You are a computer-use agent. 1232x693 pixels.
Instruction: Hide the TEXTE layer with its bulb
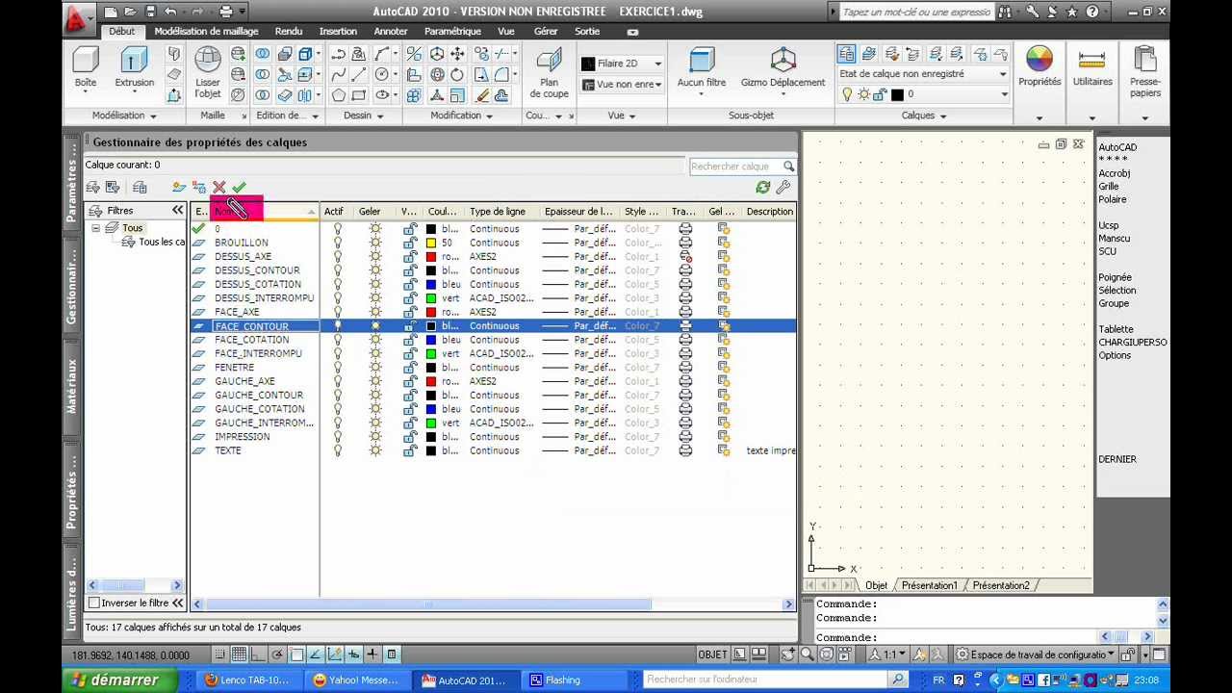[x=337, y=450]
